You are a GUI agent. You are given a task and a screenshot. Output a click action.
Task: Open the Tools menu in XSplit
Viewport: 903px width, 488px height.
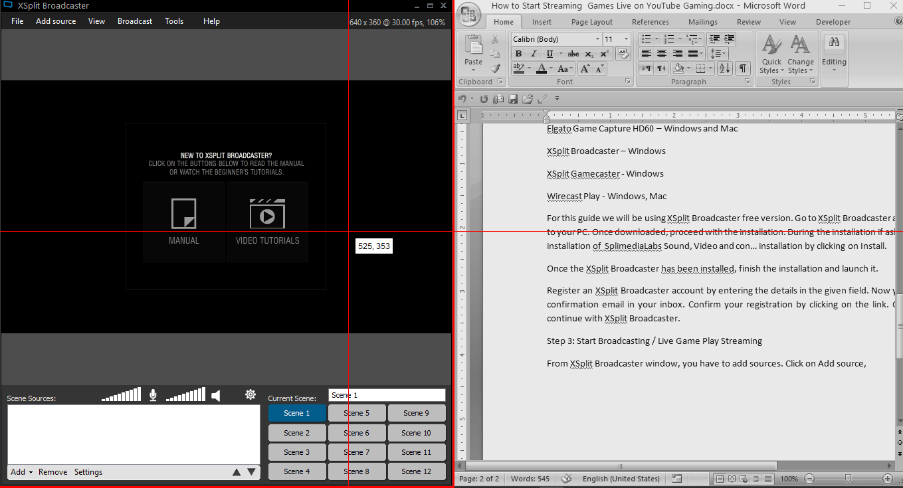(x=174, y=21)
